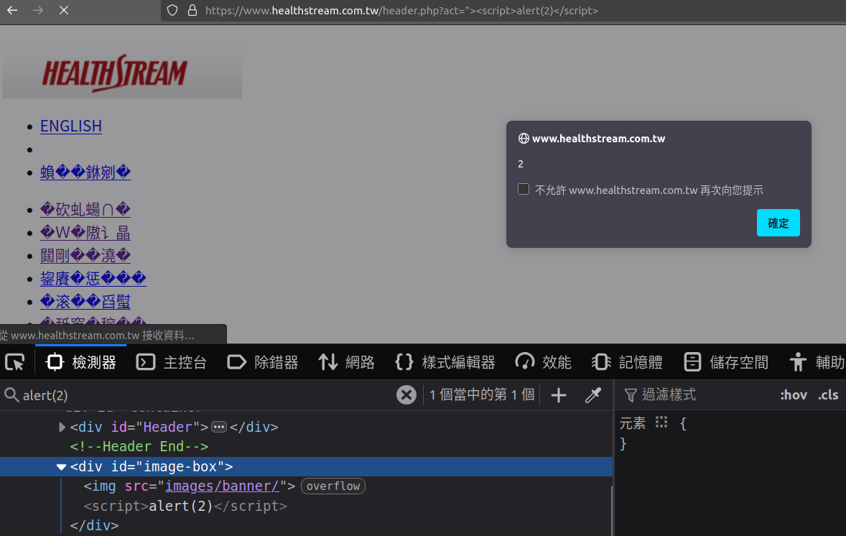Click the globe icon in alert dialog

(524, 138)
